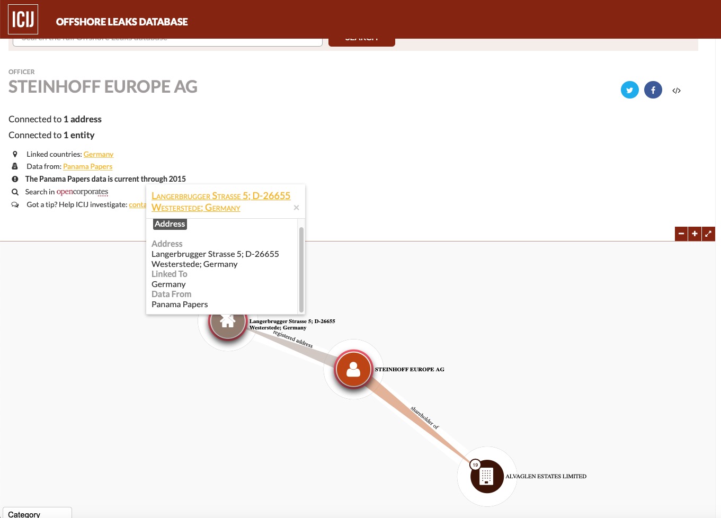This screenshot has width=721, height=518.
Task: Click the 'shareholder of' edge label
Action: [425, 418]
